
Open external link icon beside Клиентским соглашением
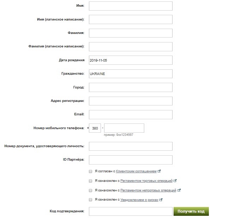(x=159, y=171)
